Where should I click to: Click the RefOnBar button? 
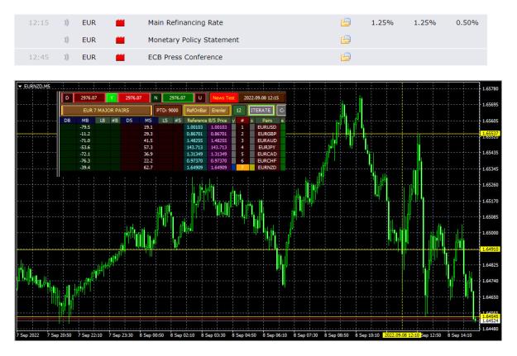click(x=196, y=111)
